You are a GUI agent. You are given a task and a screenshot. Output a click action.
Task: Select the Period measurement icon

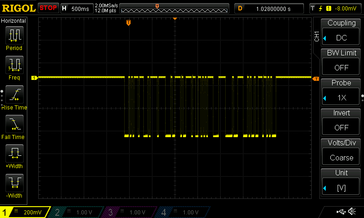pos(14,38)
